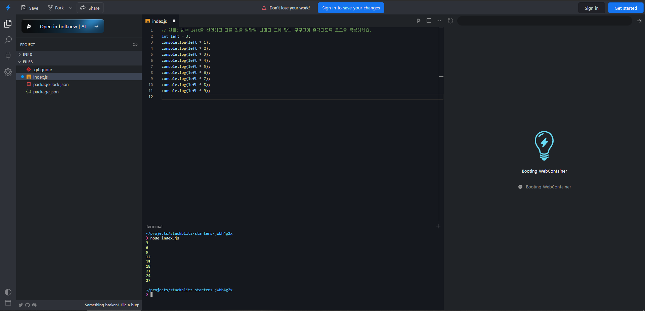The image size is (645, 311).
Task: Fork this project
Action: pos(56,8)
